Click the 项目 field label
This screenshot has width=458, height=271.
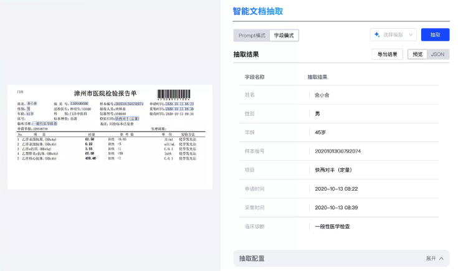point(250,170)
